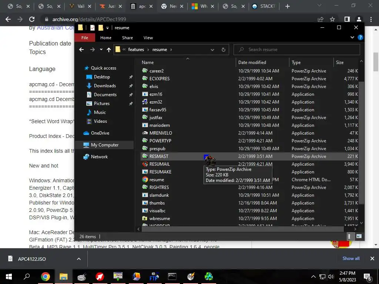Click the Explorer up-one-level arrow
Image resolution: width=379 pixels, height=284 pixels.
click(x=109, y=50)
